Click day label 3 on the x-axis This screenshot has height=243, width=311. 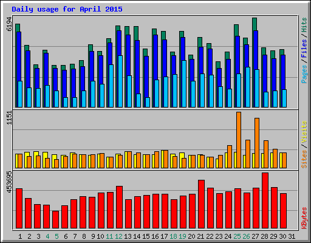[38, 236]
